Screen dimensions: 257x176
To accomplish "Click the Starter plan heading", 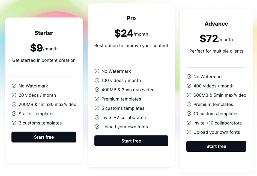I will [44, 33].
